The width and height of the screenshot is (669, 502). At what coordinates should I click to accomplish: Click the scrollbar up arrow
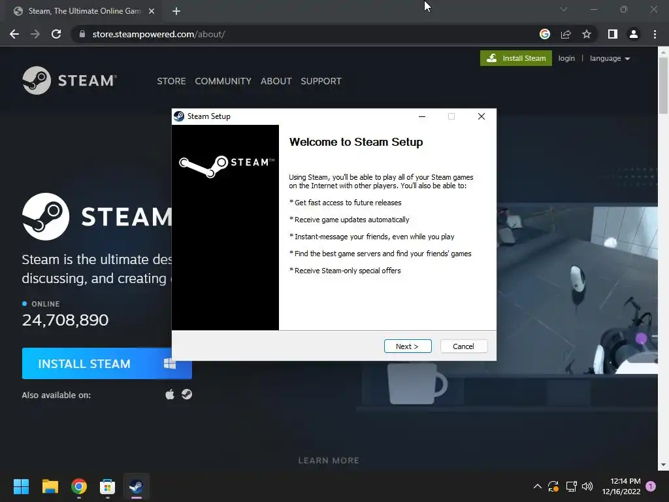(663, 52)
